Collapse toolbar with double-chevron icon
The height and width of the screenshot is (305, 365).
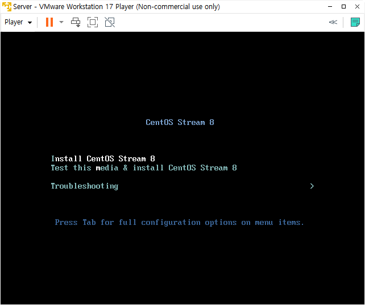[x=333, y=22]
